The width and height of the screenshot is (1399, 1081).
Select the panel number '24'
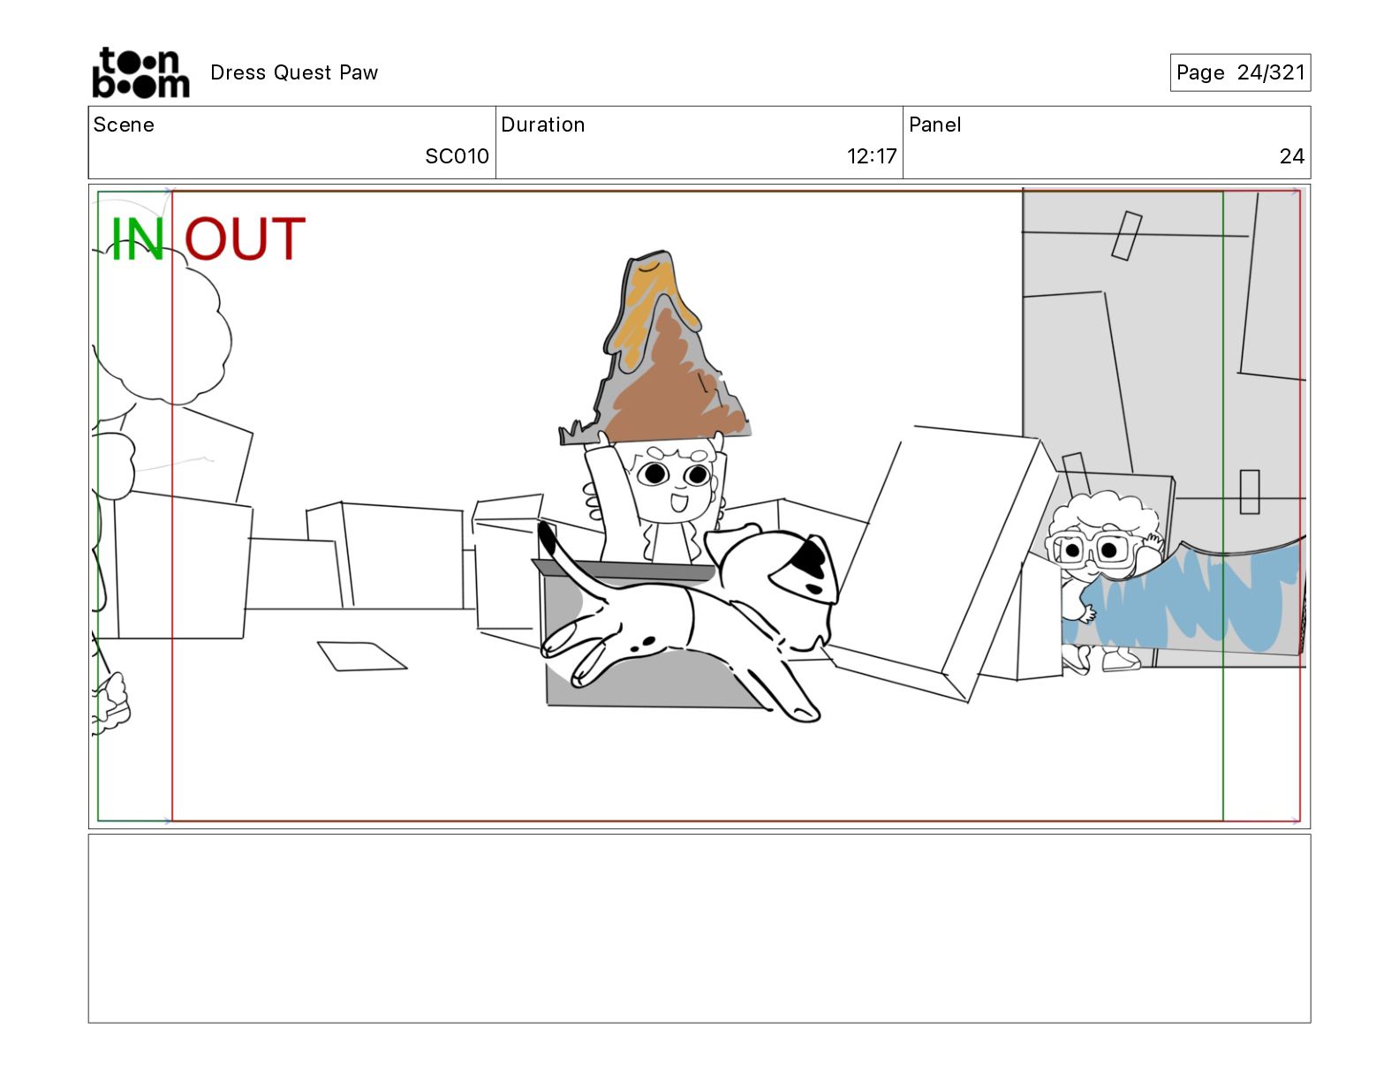point(1292,156)
